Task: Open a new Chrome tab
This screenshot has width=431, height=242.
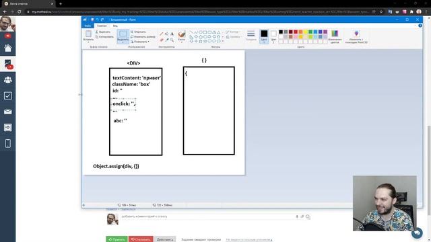Action: pos(61,4)
